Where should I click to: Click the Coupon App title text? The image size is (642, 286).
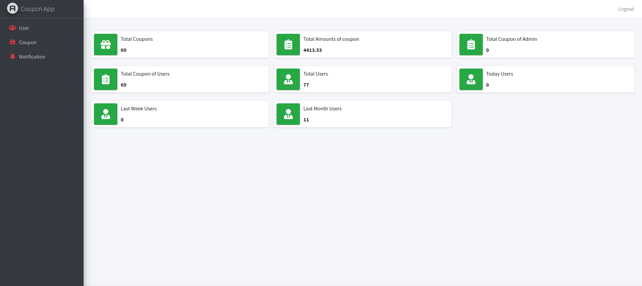click(37, 9)
